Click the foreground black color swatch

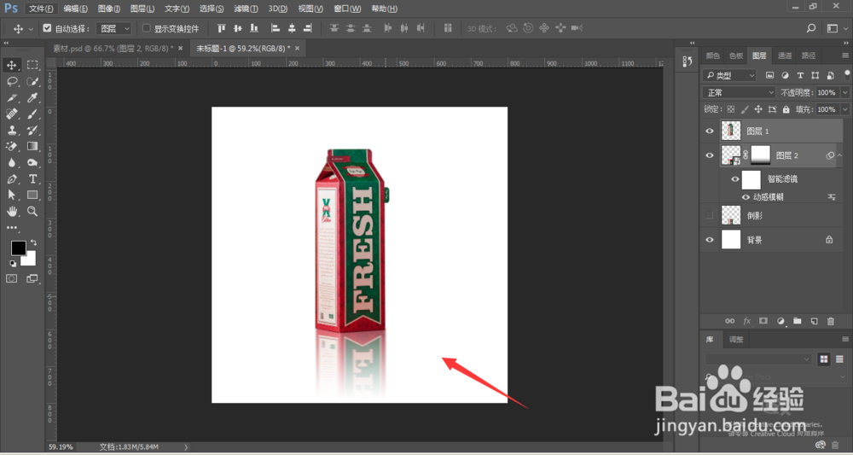coord(18,248)
